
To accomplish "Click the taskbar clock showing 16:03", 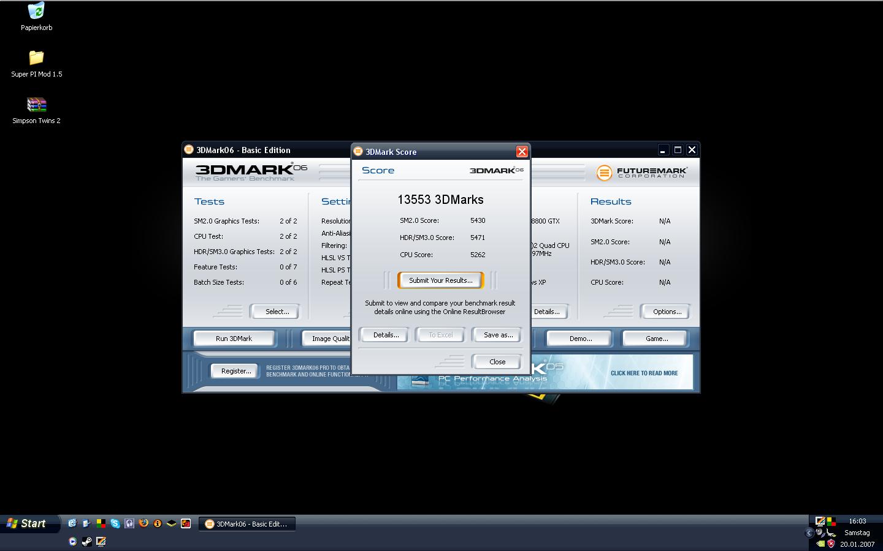I will click(x=857, y=521).
